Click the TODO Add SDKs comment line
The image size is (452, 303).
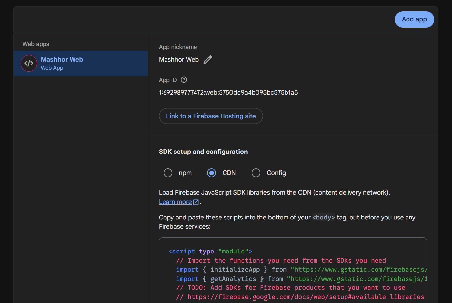(291, 288)
